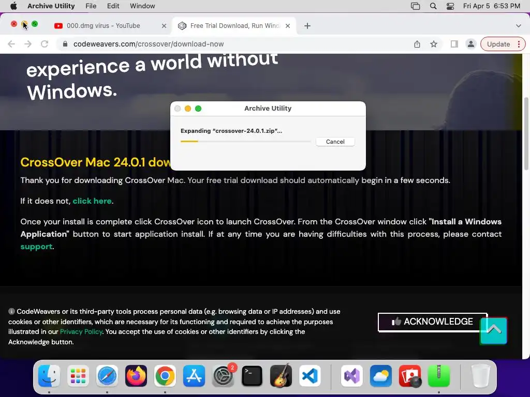Click the scroll-to-top arrow button
The image size is (530, 397).
(x=493, y=330)
